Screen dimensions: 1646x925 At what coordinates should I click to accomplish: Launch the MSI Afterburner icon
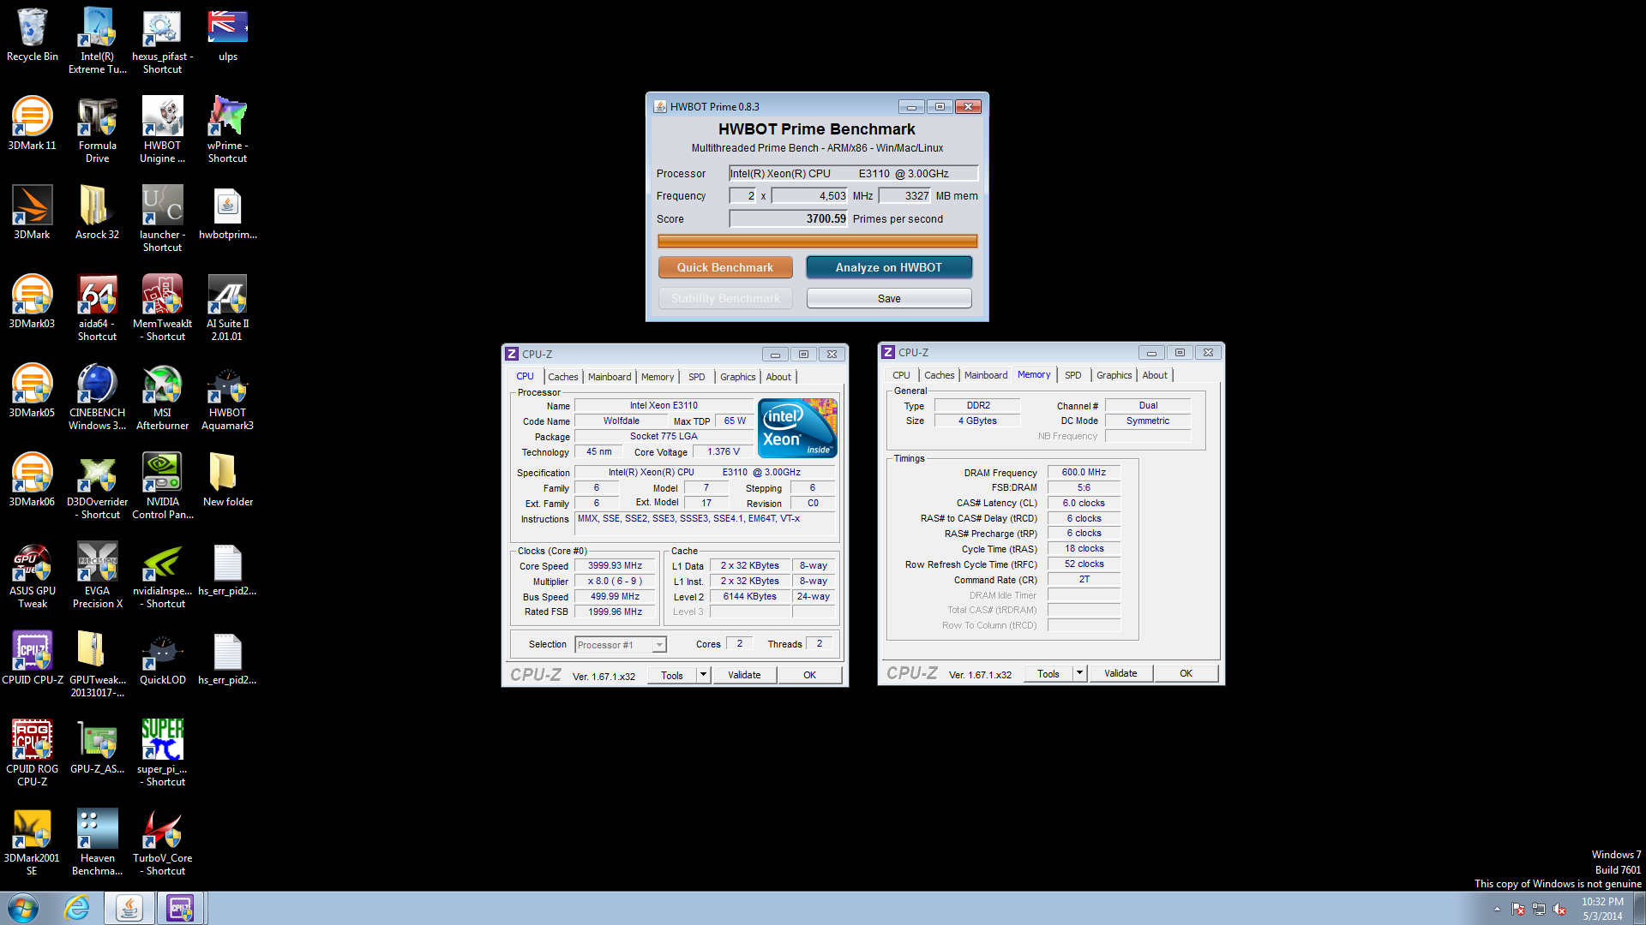pos(162,397)
